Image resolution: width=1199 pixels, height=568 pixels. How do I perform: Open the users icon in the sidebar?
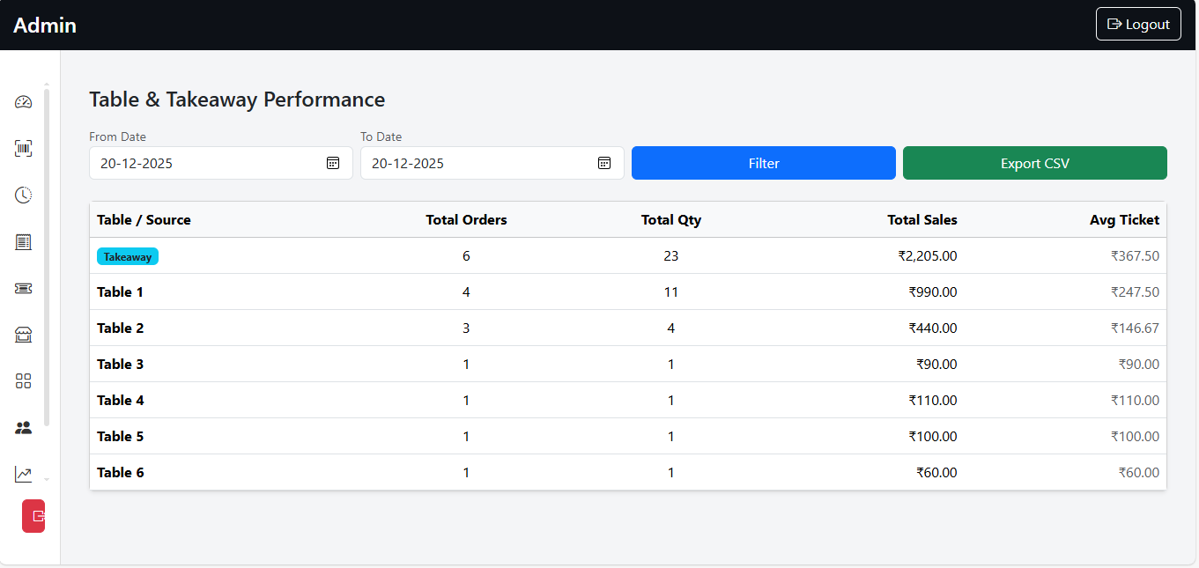23,427
